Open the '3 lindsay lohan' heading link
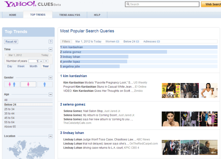This screenshot has height=159, width=221. pyautogui.click(x=72, y=133)
